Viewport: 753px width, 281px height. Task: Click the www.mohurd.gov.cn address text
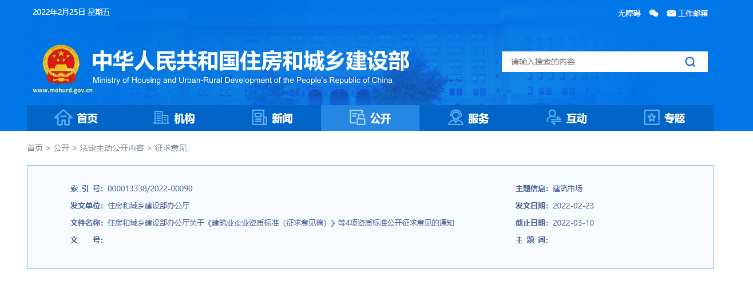63,90
